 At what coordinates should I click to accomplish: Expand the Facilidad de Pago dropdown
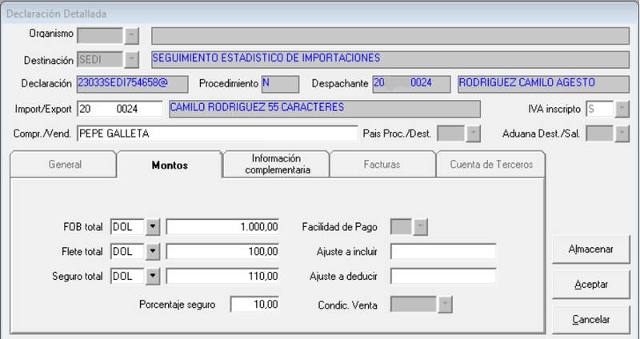click(420, 227)
